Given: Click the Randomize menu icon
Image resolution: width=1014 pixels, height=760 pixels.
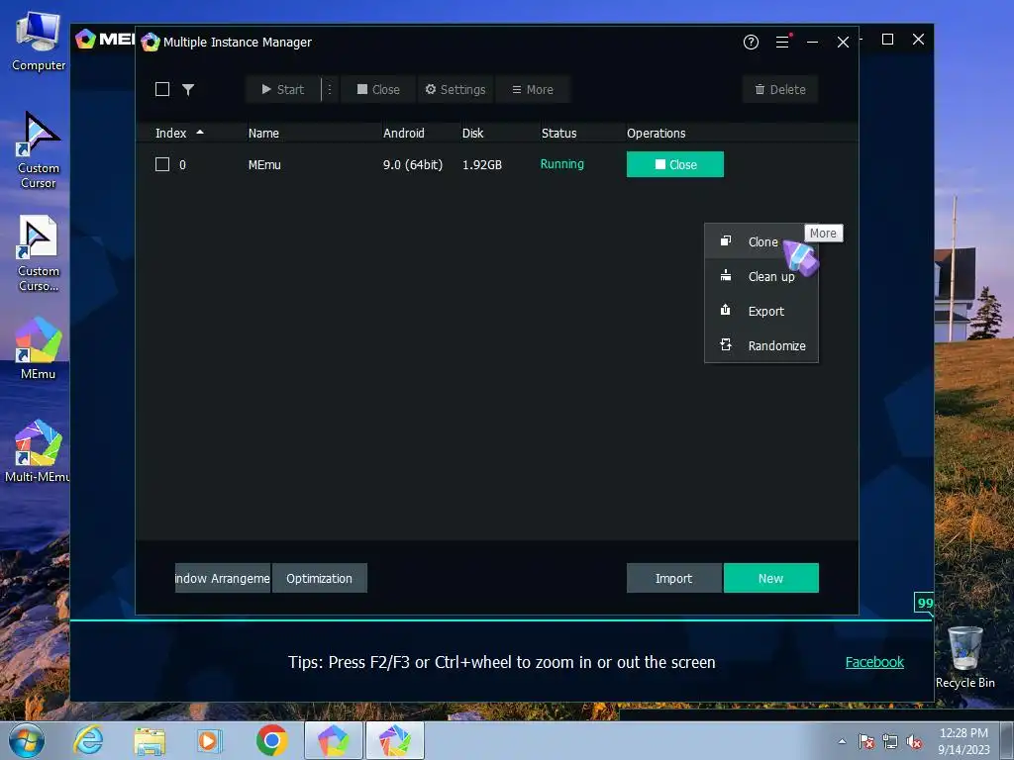Looking at the screenshot, I should point(726,344).
